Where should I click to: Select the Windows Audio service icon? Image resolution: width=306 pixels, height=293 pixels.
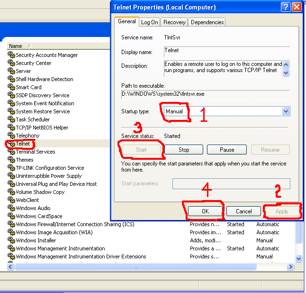click(11, 208)
